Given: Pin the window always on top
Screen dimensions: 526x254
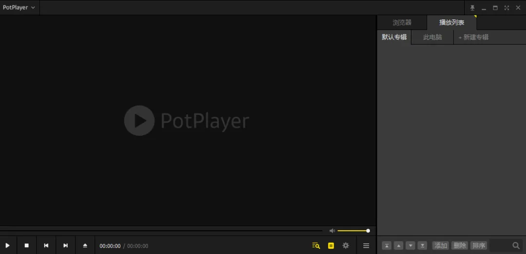Looking at the screenshot, I should [472, 8].
